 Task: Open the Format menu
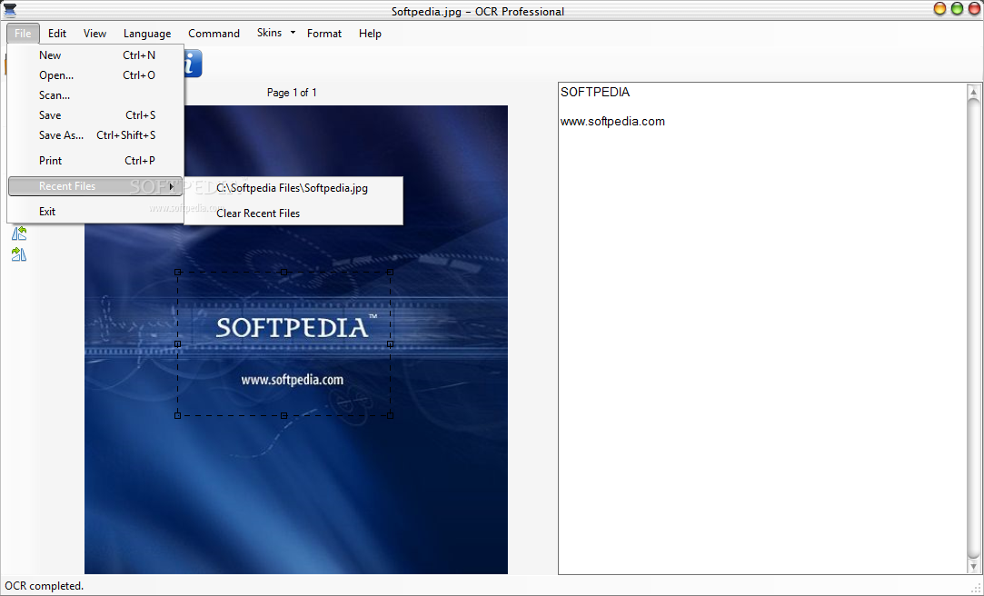323,34
